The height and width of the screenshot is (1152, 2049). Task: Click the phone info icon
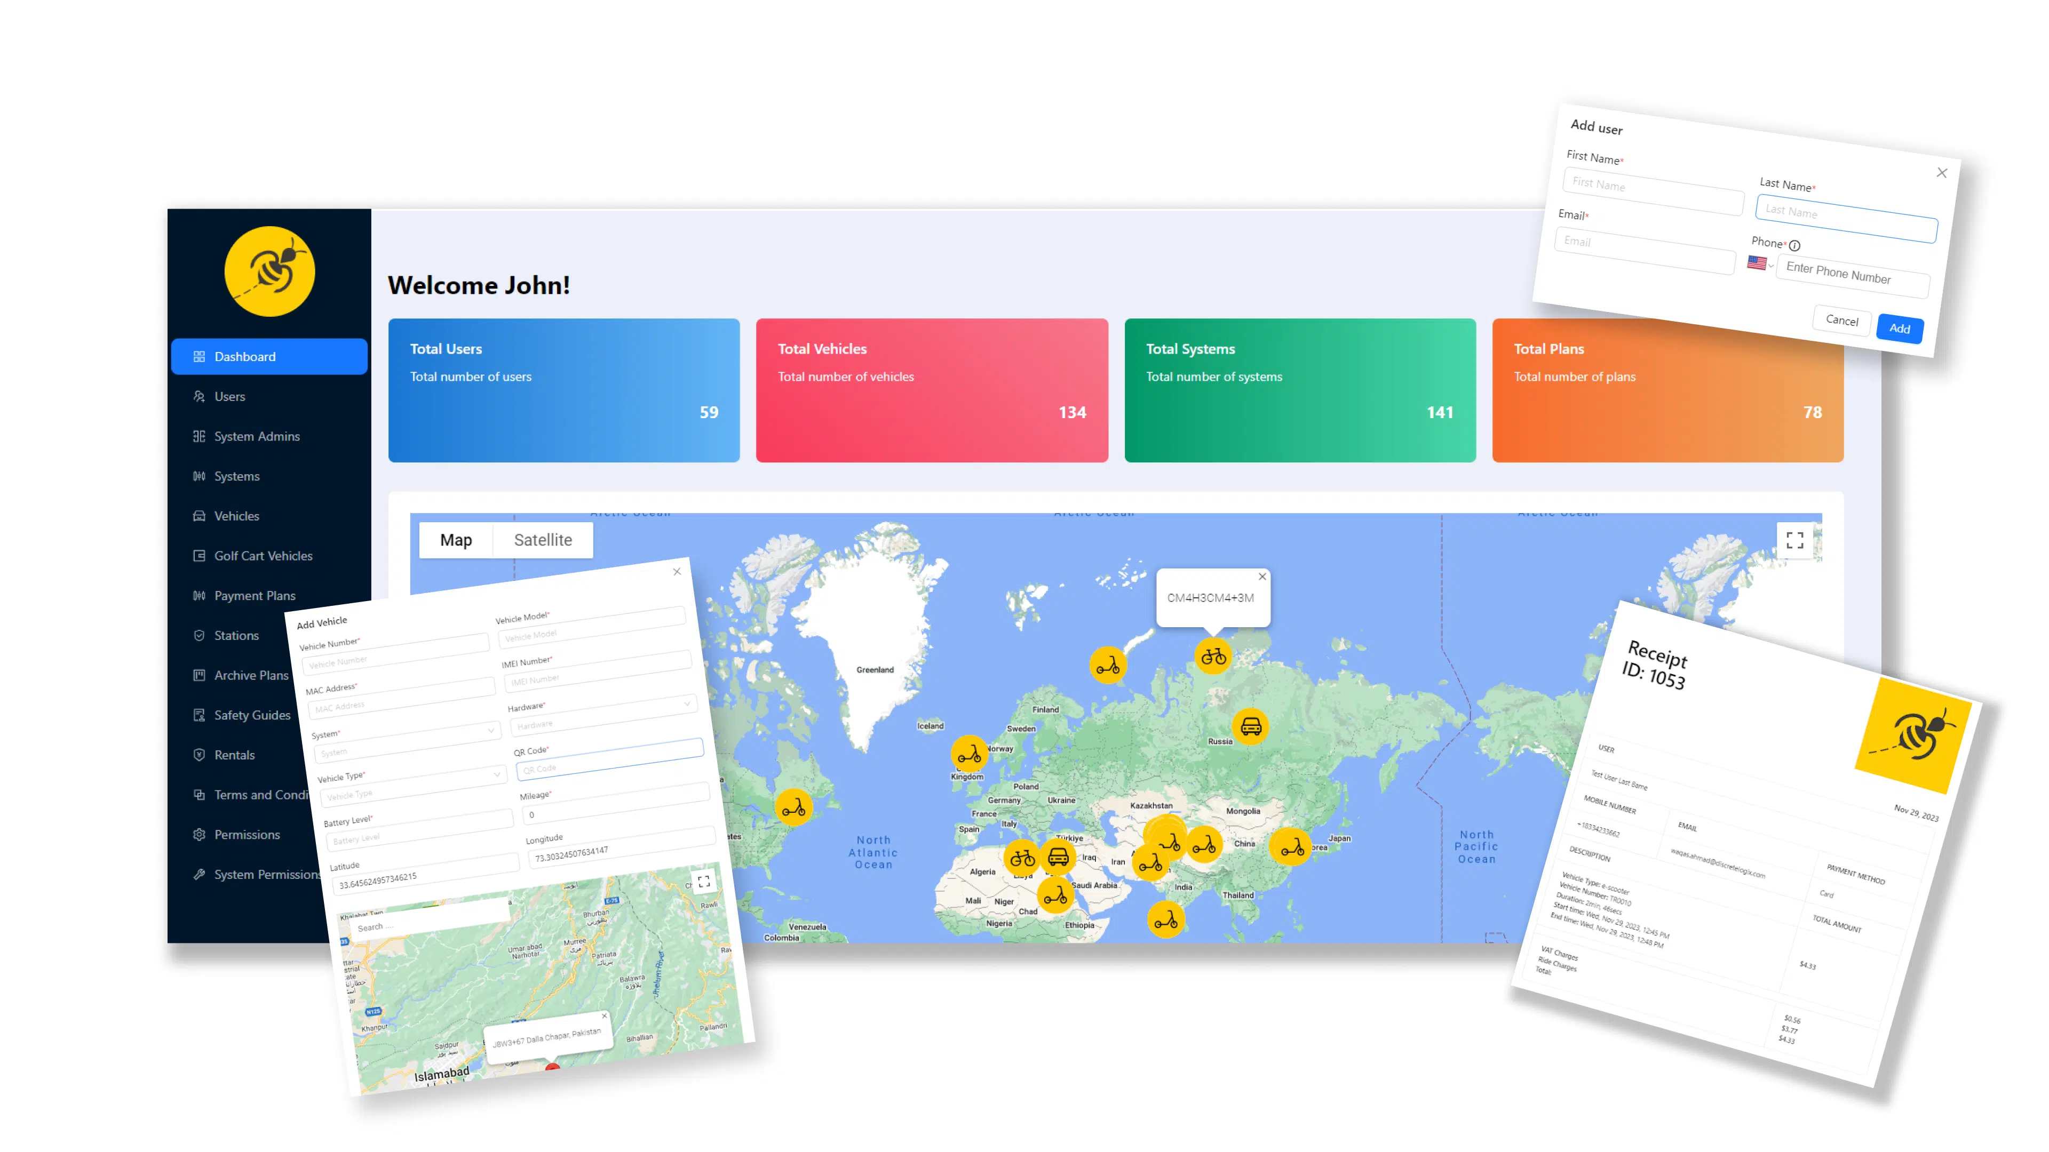(1794, 246)
